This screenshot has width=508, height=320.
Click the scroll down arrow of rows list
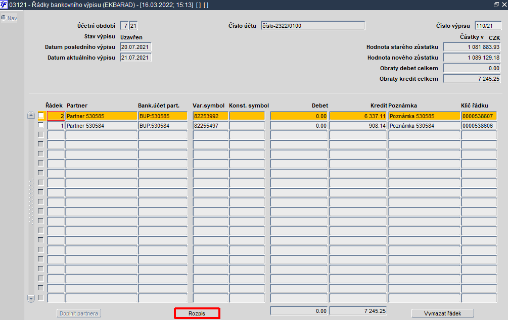pos(31,298)
